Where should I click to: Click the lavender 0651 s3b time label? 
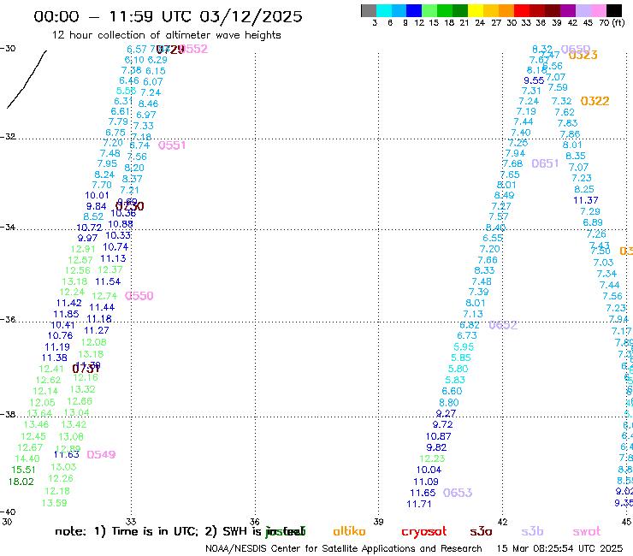pyautogui.click(x=545, y=163)
